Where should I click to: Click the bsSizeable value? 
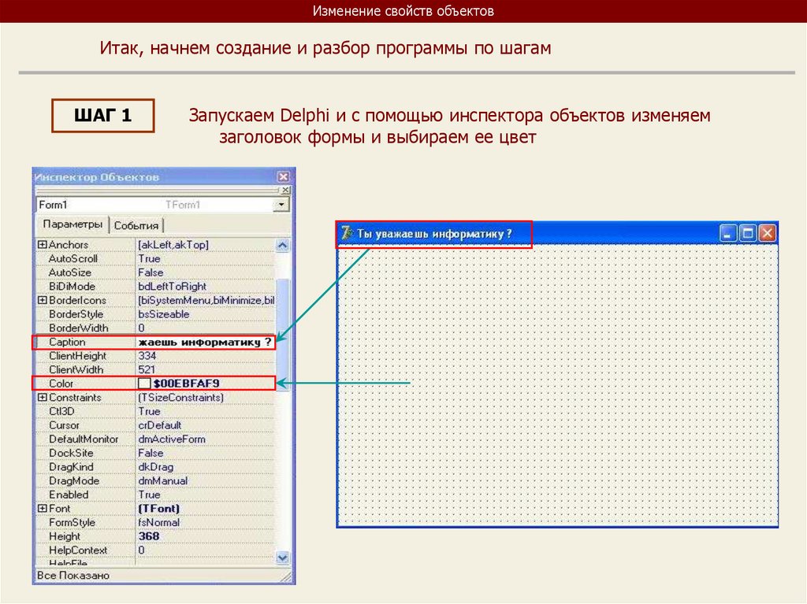pyautogui.click(x=164, y=314)
